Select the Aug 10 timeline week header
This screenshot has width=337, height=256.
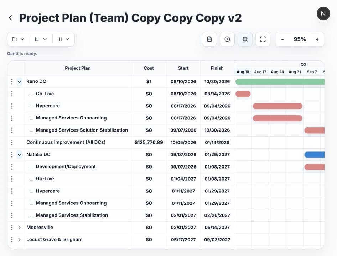click(243, 72)
